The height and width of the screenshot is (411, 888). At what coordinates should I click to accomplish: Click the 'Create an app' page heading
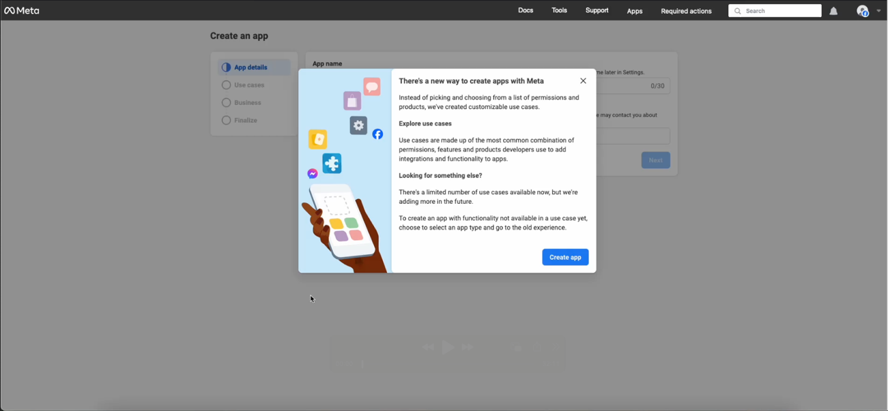click(x=239, y=36)
